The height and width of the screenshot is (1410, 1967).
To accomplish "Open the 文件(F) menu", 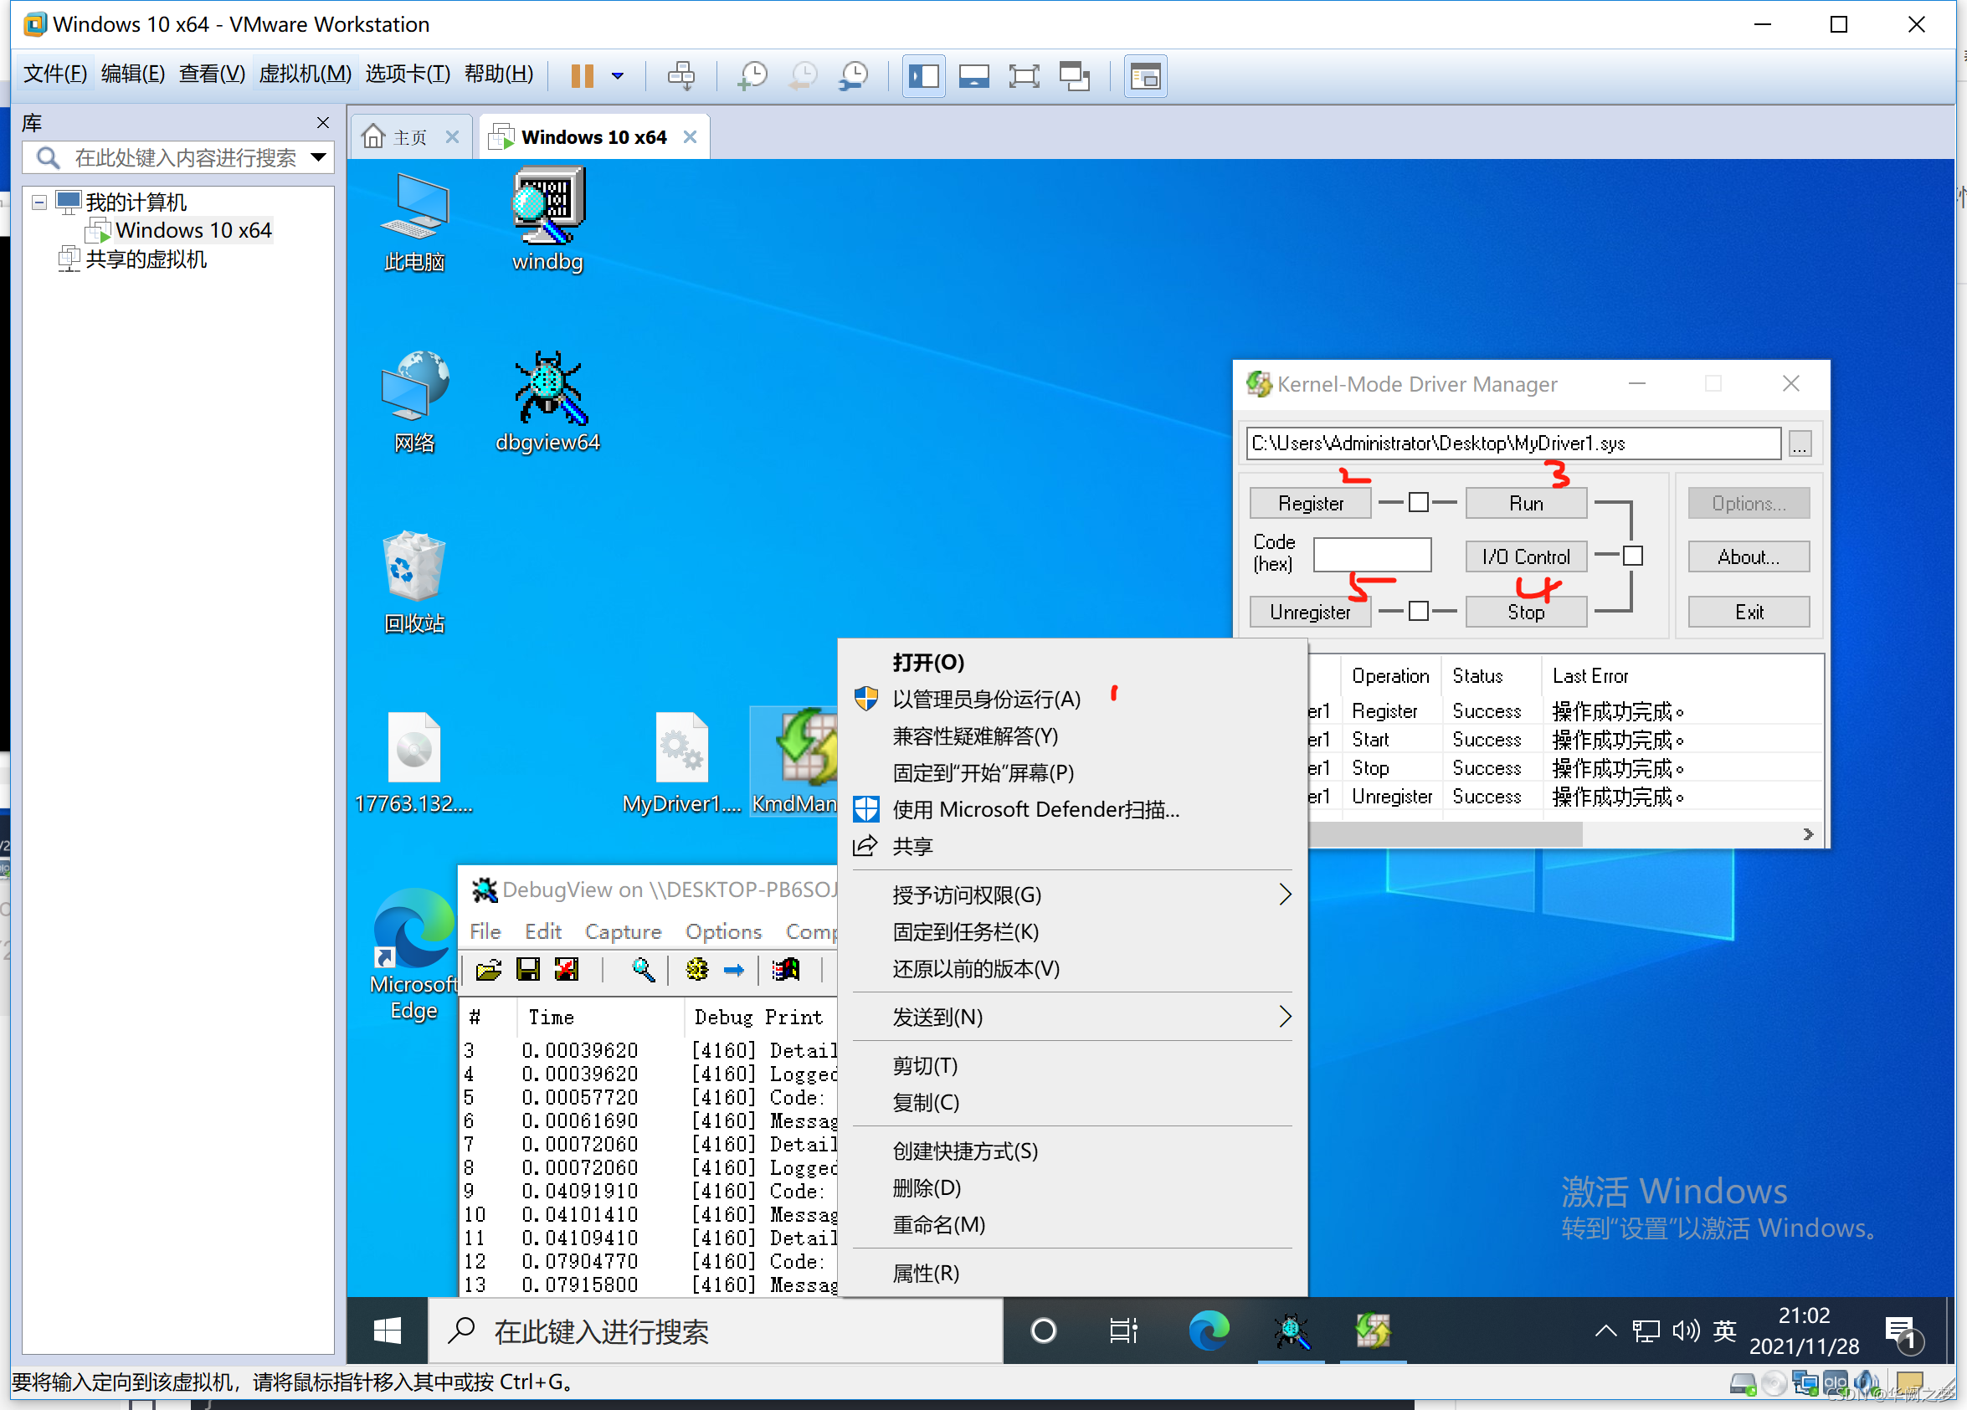I will click(54, 74).
